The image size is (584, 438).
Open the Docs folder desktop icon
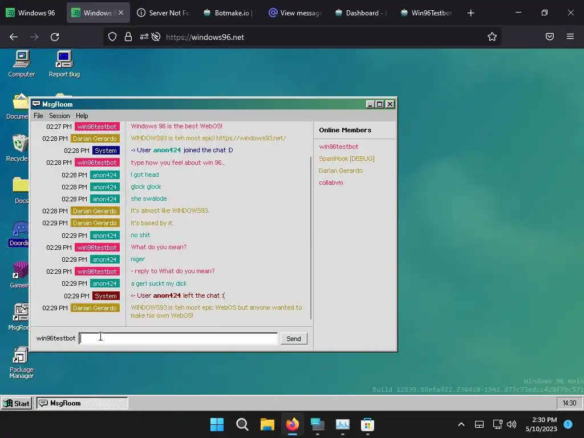[21, 190]
